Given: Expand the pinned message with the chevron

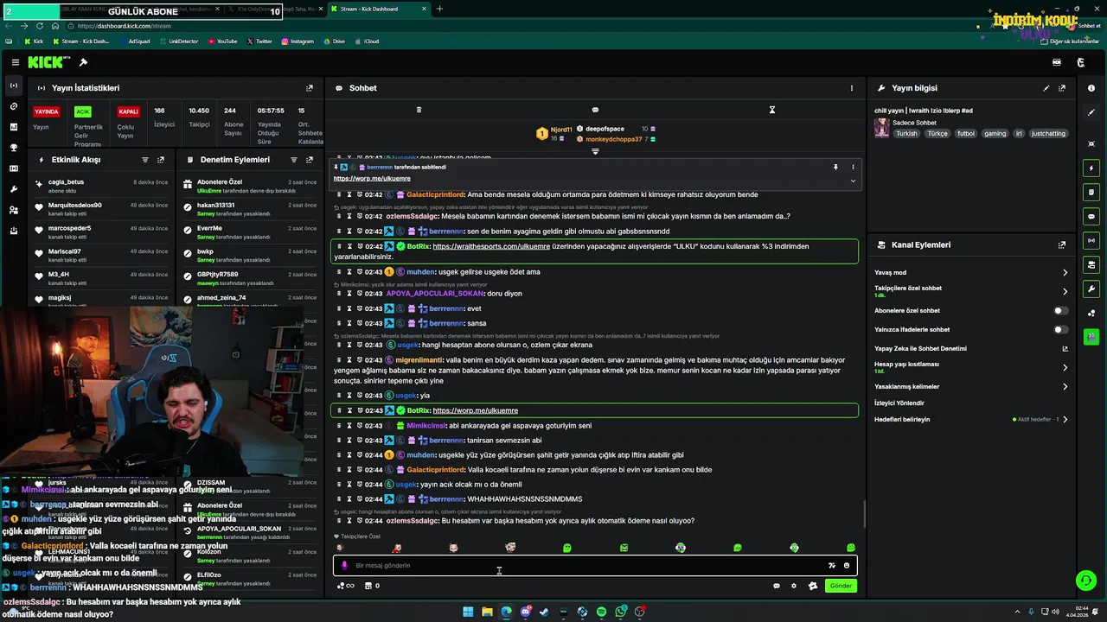Looking at the screenshot, I should (853, 181).
